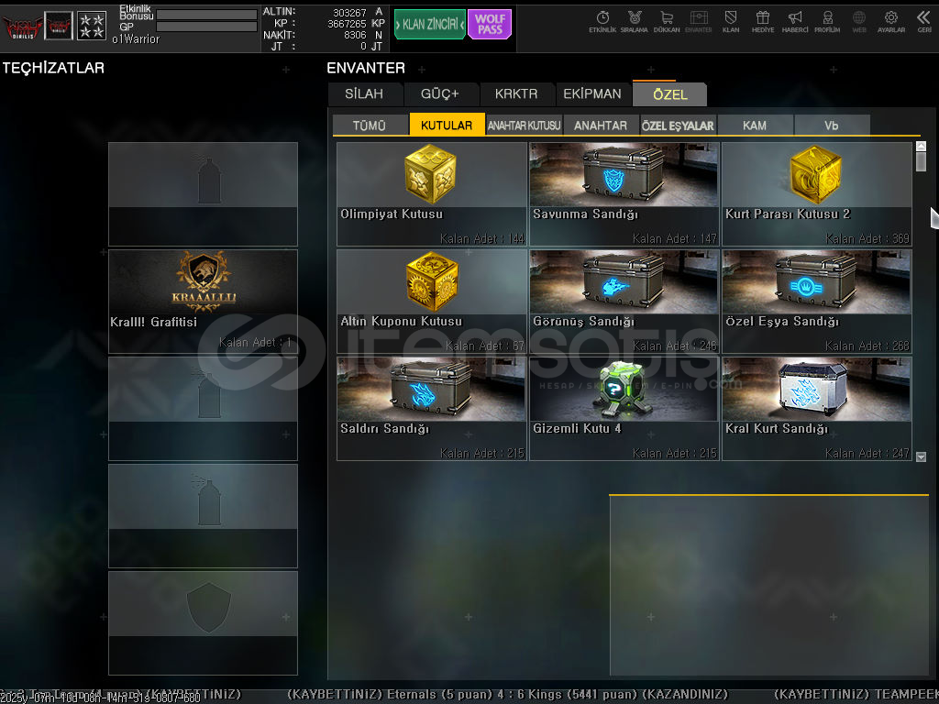
Task: Select the ÖZEL EŞYALAR sub-tab
Action: pos(678,125)
